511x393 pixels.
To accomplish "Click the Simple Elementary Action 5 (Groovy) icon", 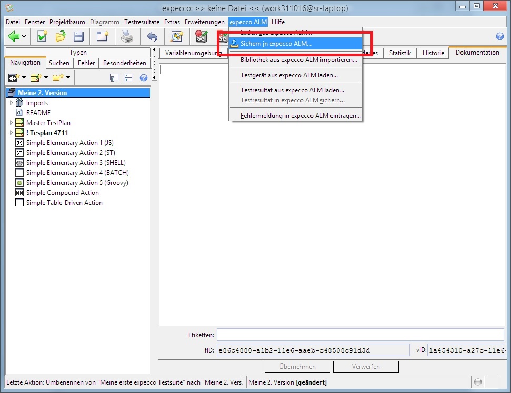I will coord(19,183).
